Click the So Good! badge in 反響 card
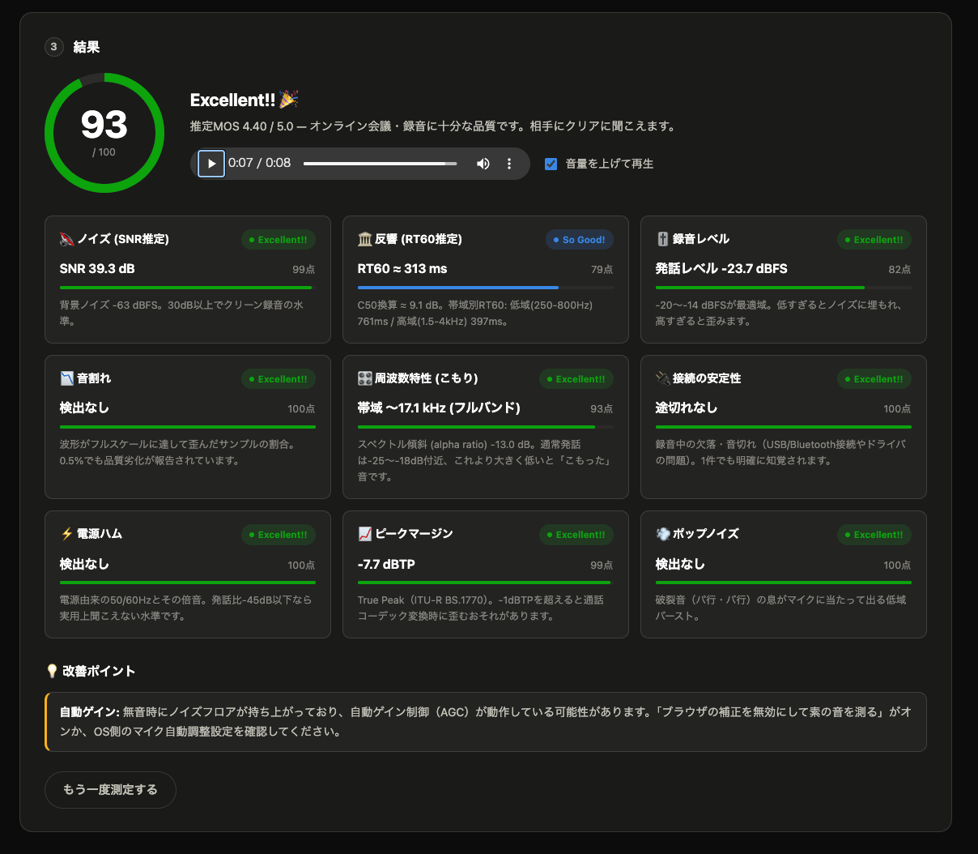Screen dimensions: 978x854 point(580,240)
